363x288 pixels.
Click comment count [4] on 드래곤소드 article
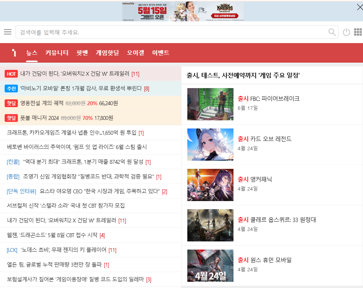click(102, 236)
